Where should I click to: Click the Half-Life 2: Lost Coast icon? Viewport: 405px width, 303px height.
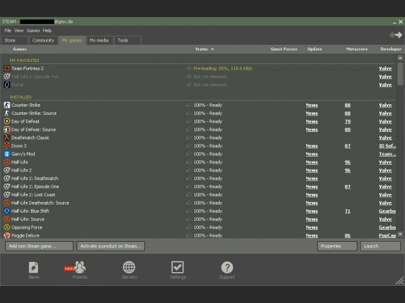[x=7, y=194]
